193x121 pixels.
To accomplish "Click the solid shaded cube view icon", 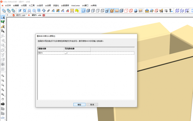I will 83,11.
